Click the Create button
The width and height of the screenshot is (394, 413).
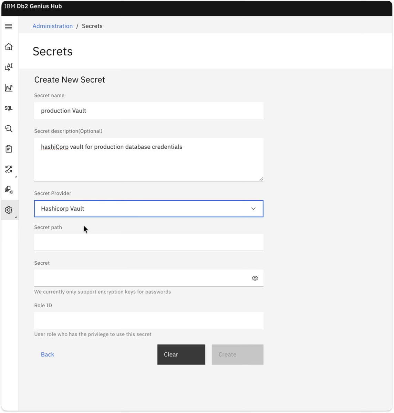(238, 354)
